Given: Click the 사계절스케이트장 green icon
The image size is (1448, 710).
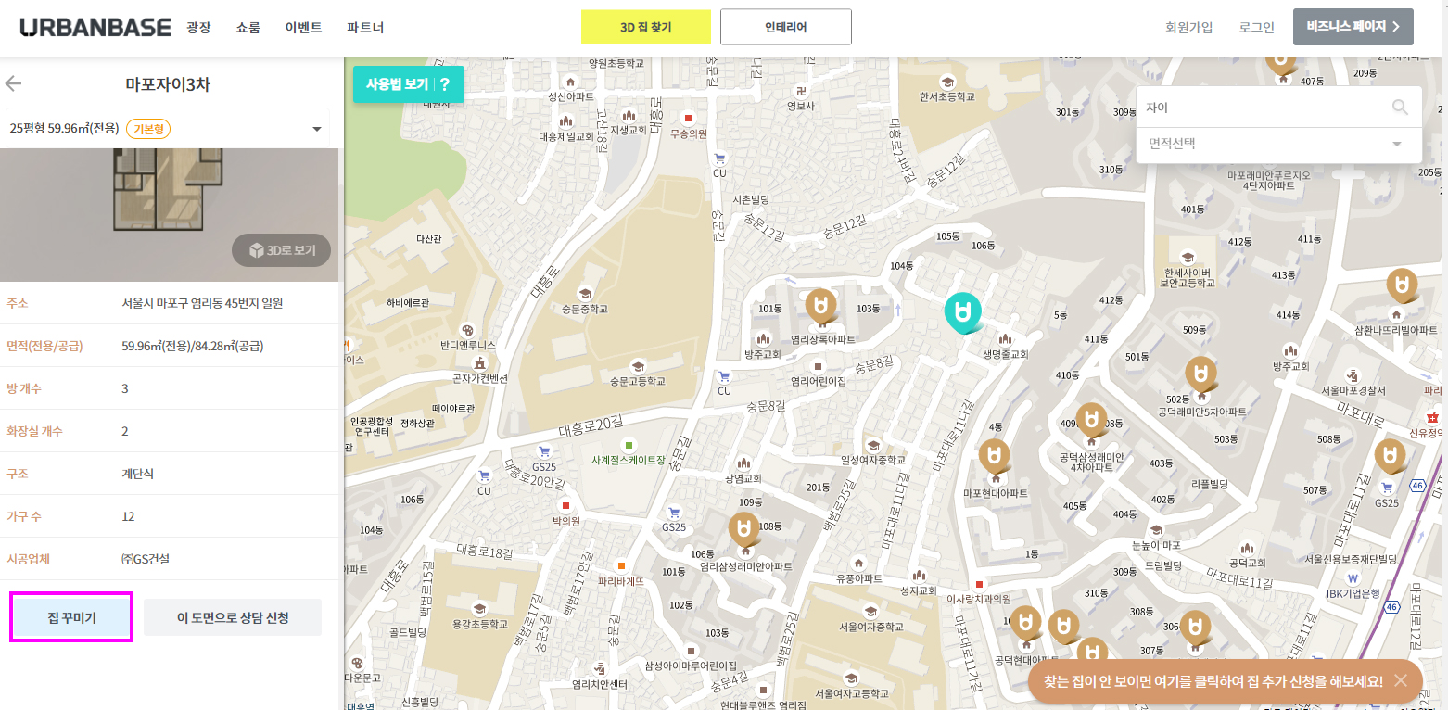Looking at the screenshot, I should tap(629, 445).
